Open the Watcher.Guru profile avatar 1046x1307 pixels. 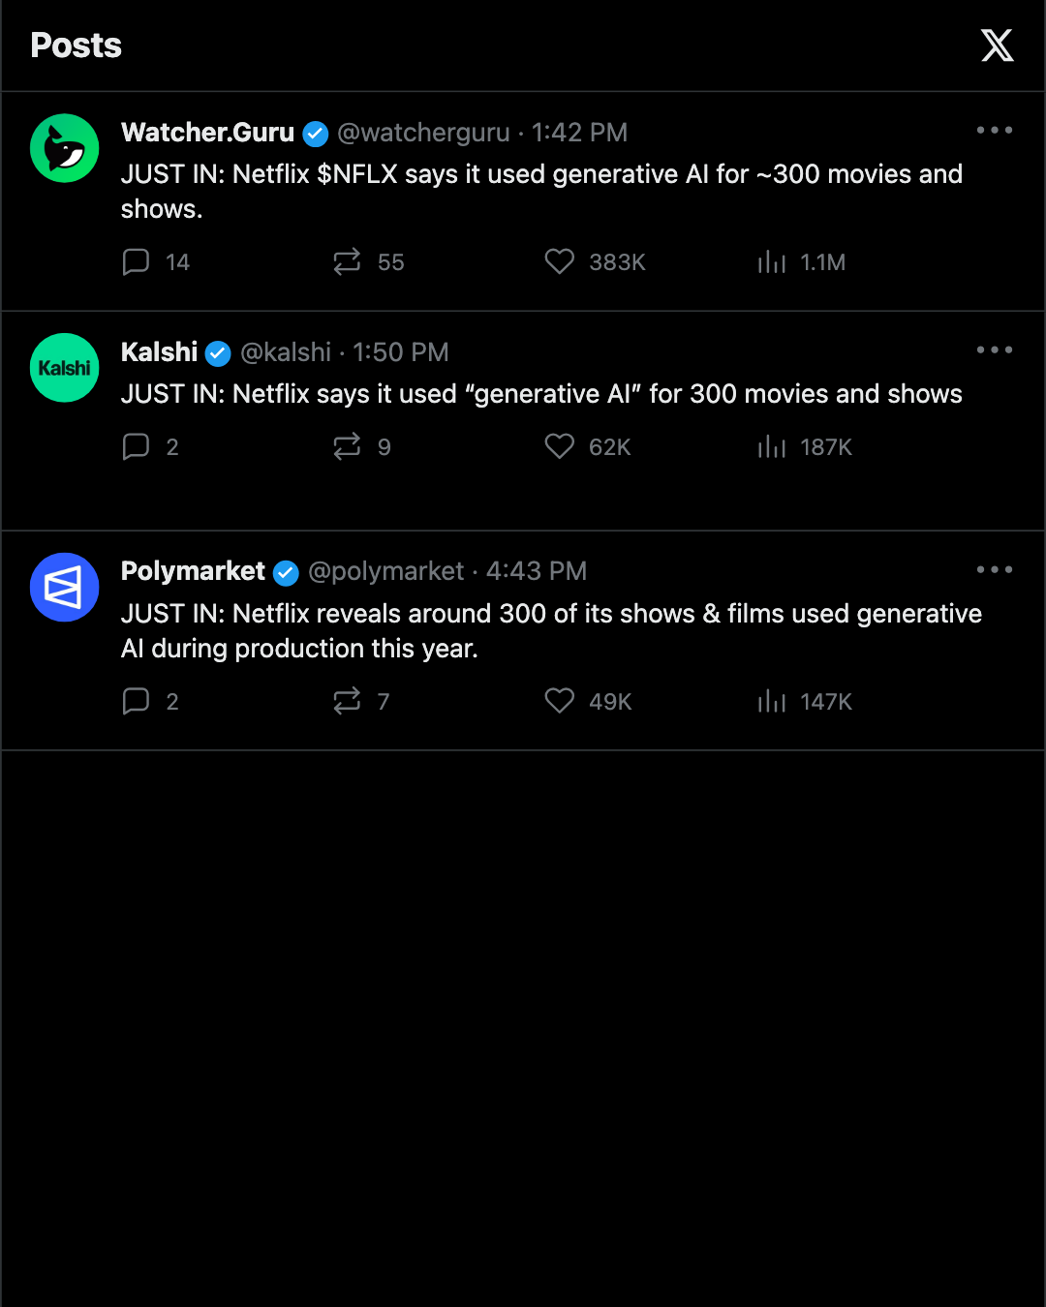pos(65,148)
